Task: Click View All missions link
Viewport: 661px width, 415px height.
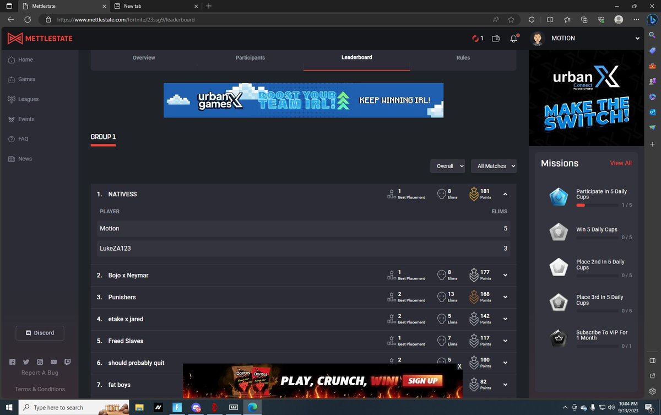Action: [x=621, y=163]
